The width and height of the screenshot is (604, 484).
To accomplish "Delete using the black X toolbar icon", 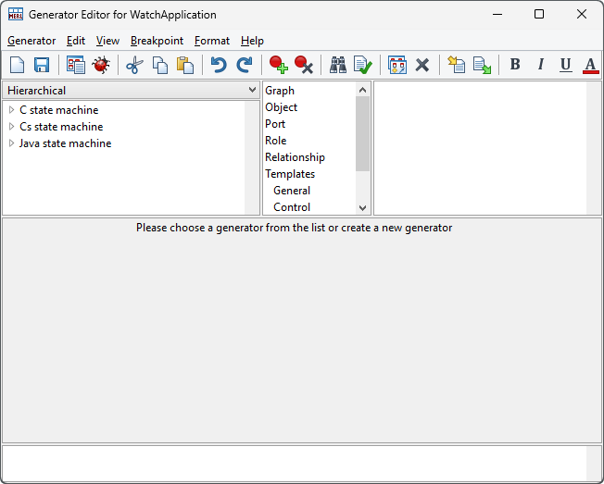I will (422, 65).
